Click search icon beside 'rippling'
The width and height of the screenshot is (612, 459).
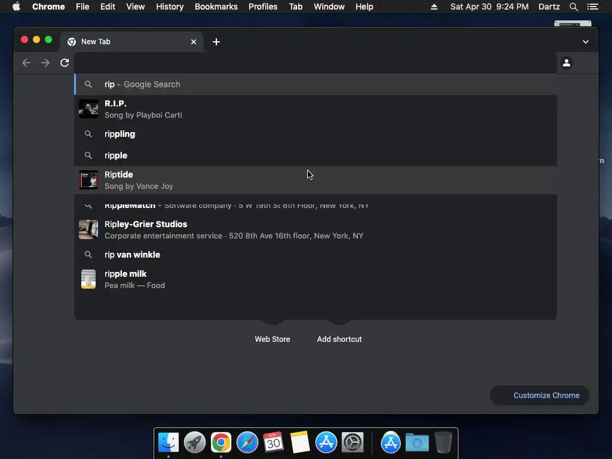click(x=88, y=134)
